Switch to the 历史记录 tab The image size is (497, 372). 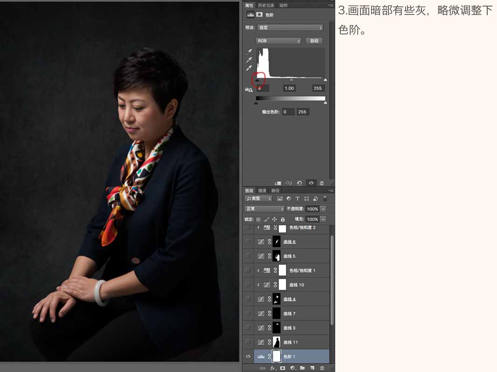pos(266,6)
